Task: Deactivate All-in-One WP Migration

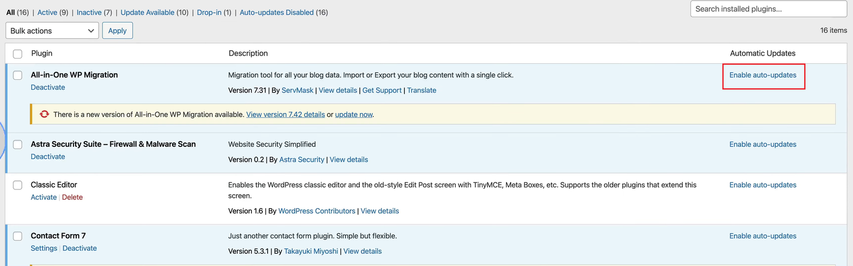Action: [48, 87]
